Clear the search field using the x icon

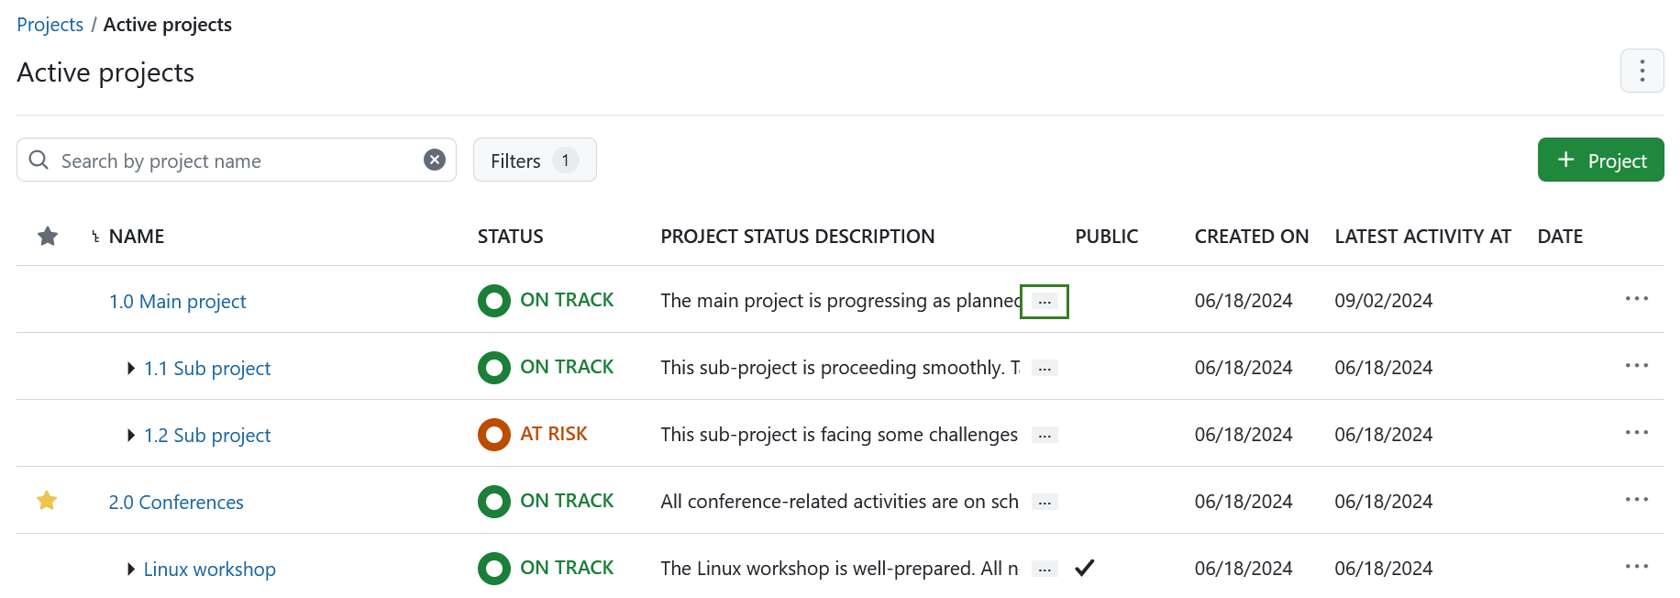[433, 159]
